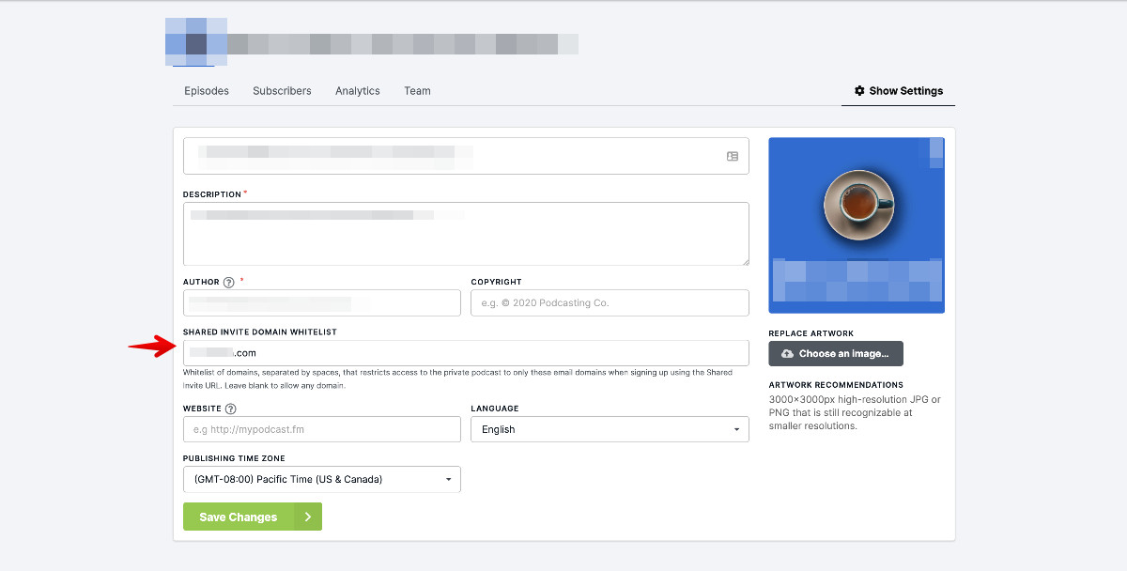This screenshot has width=1127, height=571.
Task: Click the contact card icon in title field
Action: [733, 156]
